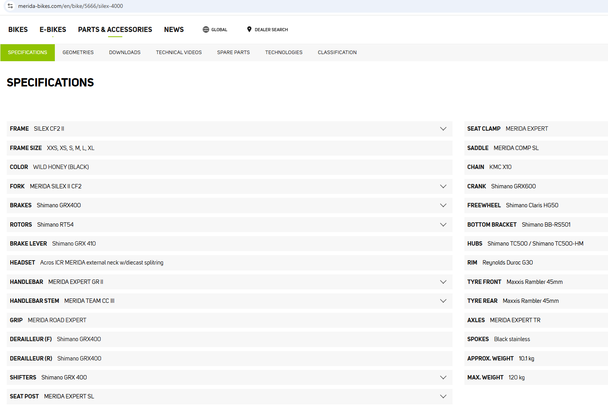Click the SEAT CLAMP label
The image size is (608, 413).
pyautogui.click(x=484, y=129)
